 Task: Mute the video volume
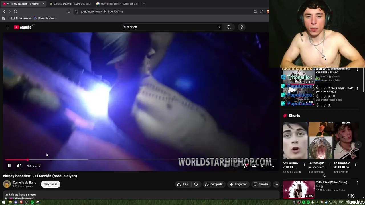tap(19, 165)
